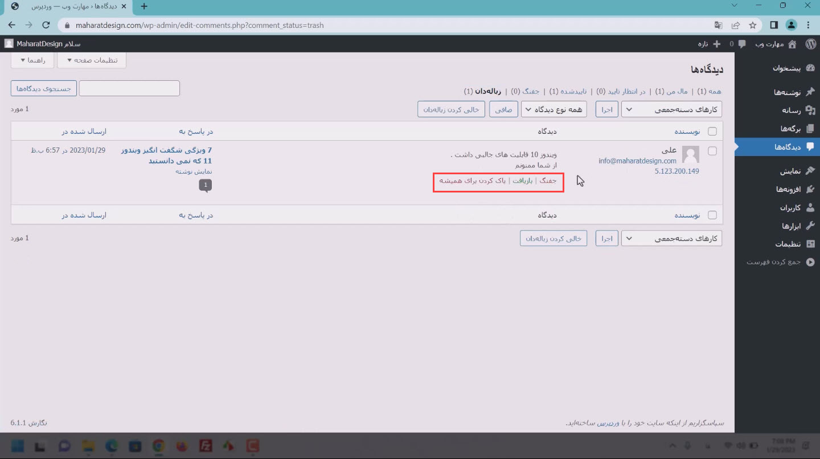This screenshot has height=459, width=820.
Task: Tick the checkbox for علی's comment
Action: pyautogui.click(x=712, y=151)
